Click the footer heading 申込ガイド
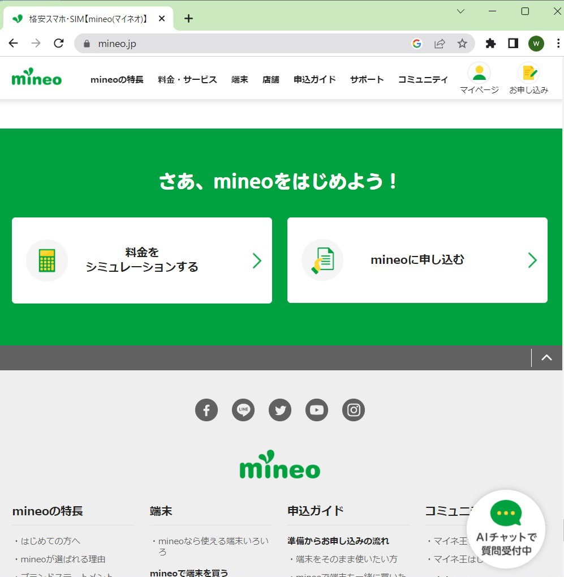Image resolution: width=564 pixels, height=577 pixels. click(316, 511)
